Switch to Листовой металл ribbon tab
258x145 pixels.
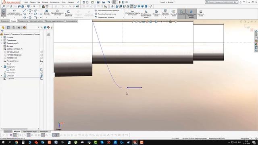pyautogui.click(x=37, y=21)
